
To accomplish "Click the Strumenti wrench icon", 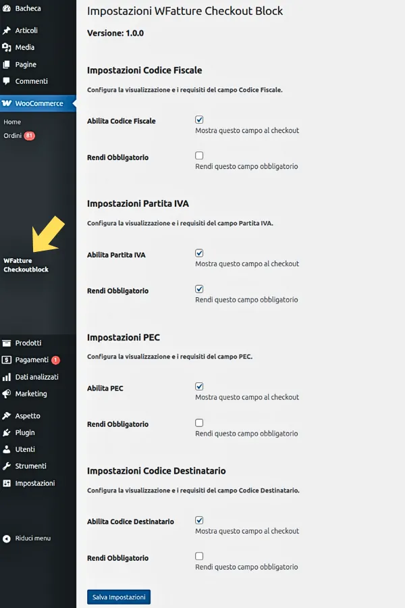I will point(6,466).
